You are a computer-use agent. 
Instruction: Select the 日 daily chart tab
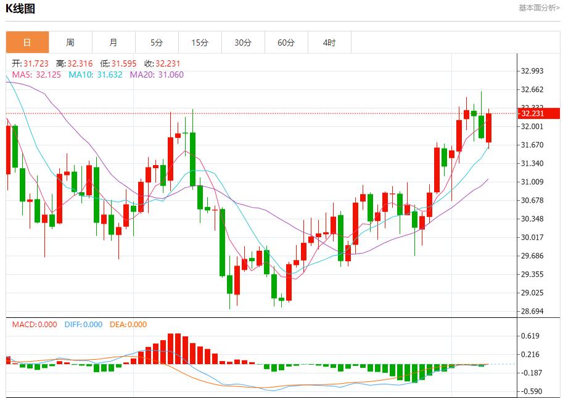point(27,43)
